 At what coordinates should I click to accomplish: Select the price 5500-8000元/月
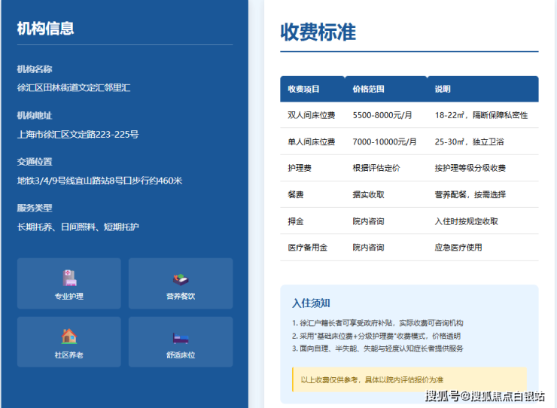[x=382, y=115]
